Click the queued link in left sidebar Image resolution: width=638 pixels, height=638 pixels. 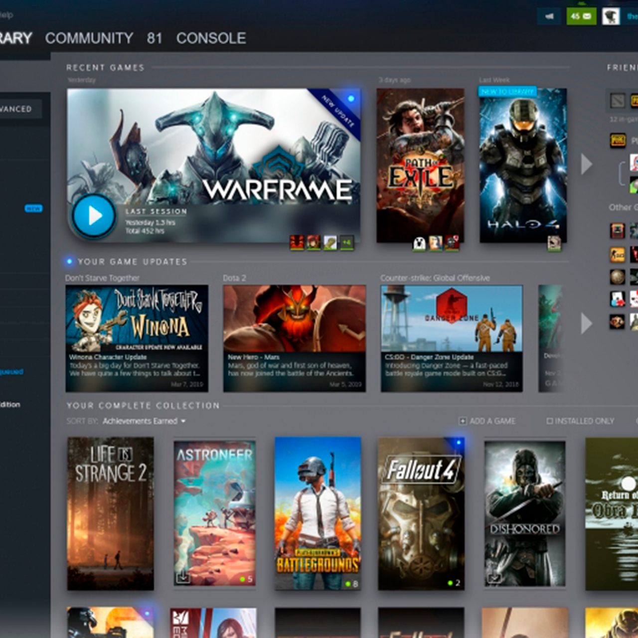tap(11, 371)
